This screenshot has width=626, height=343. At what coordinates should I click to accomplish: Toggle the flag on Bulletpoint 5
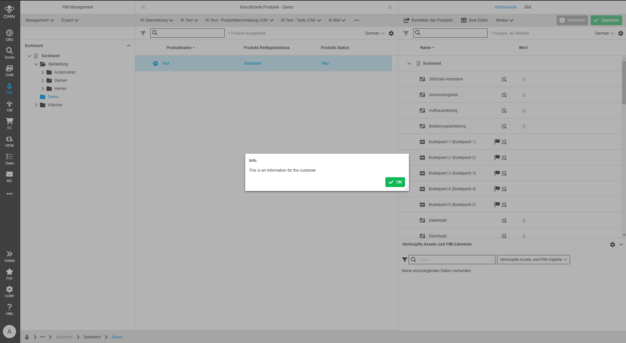(x=497, y=204)
